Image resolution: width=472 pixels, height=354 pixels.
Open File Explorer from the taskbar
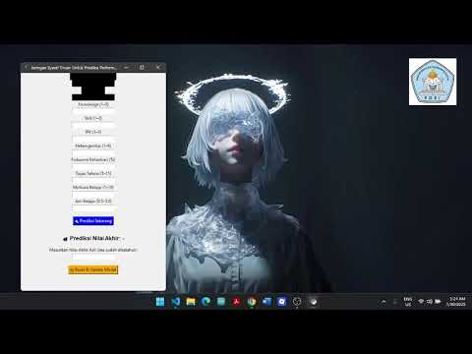click(191, 302)
